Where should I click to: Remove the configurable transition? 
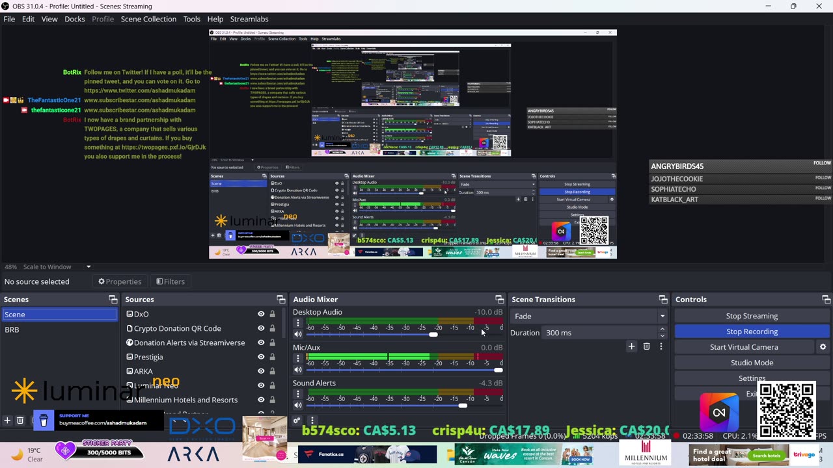pos(646,346)
